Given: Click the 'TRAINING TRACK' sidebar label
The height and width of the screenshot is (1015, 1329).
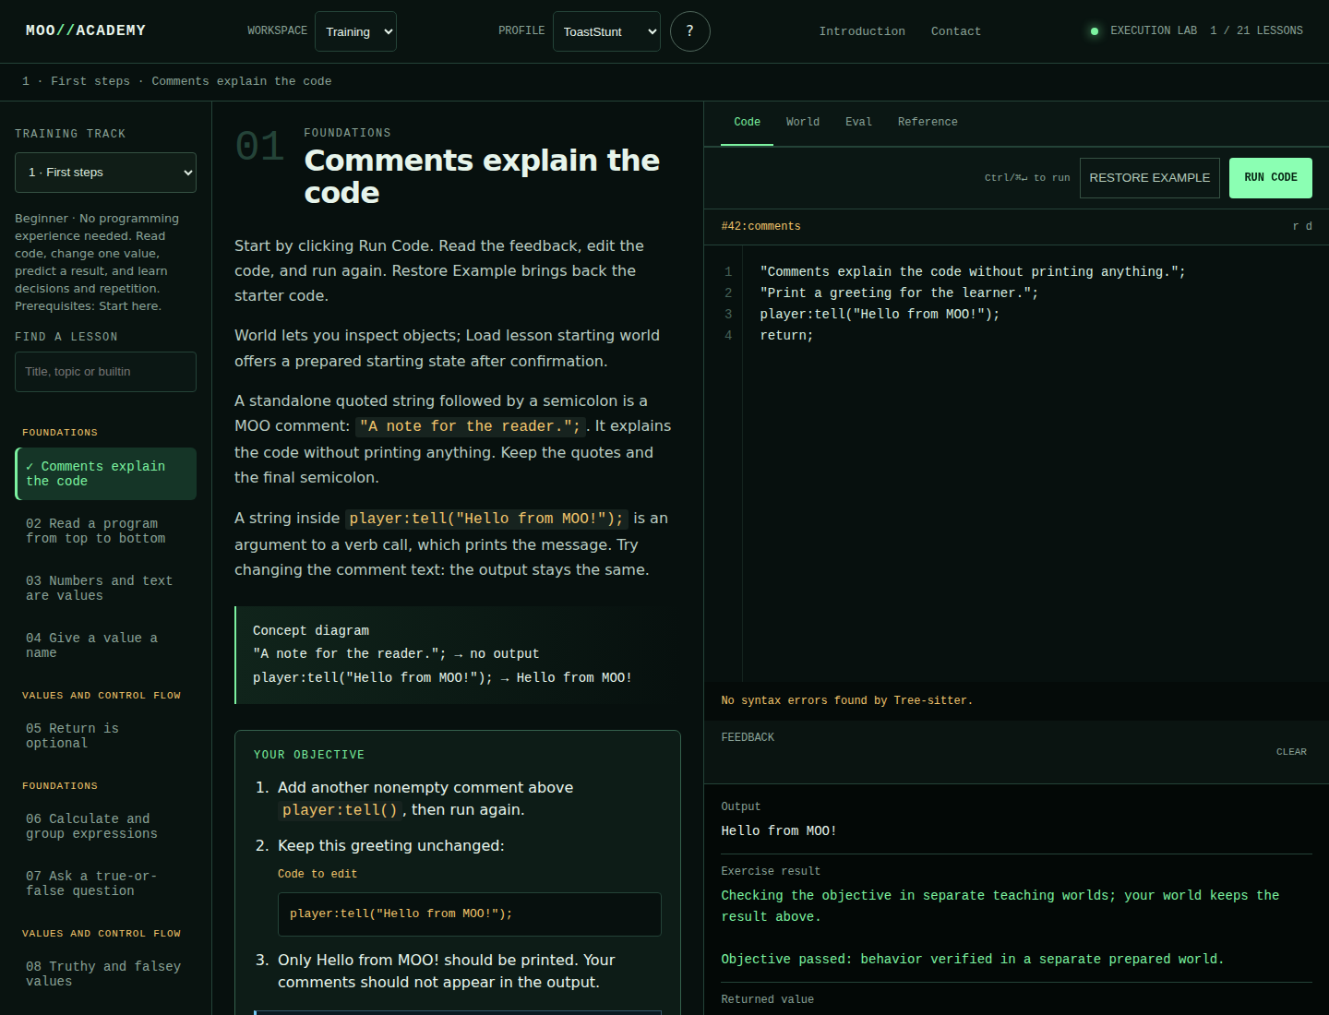Looking at the screenshot, I should click(x=70, y=134).
